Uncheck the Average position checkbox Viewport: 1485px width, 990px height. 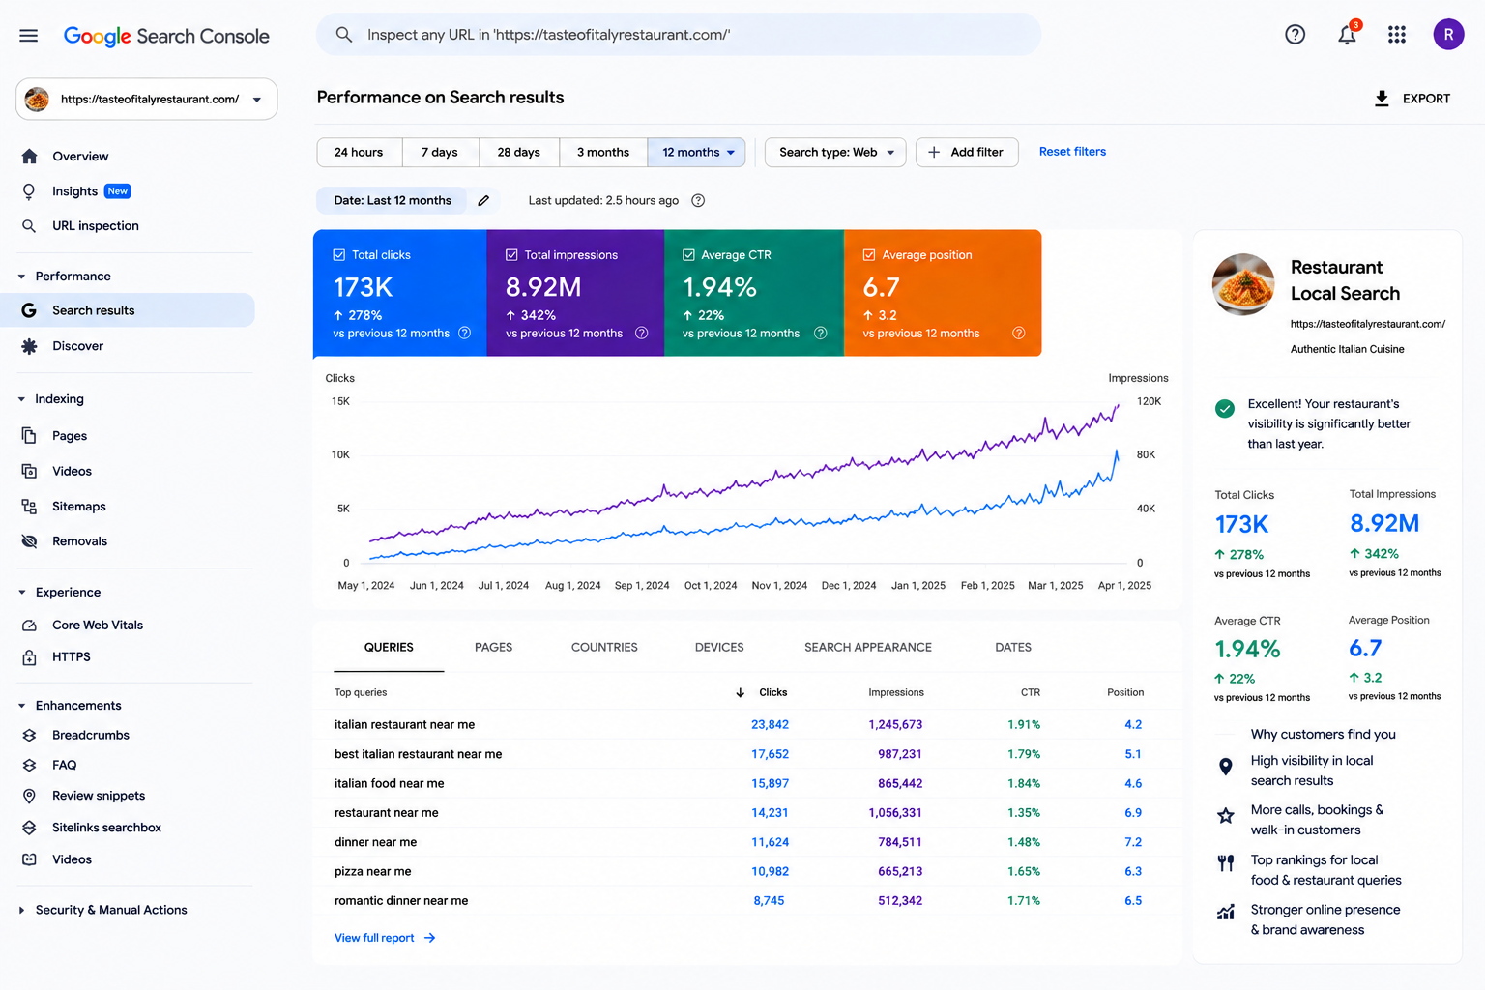[869, 255]
